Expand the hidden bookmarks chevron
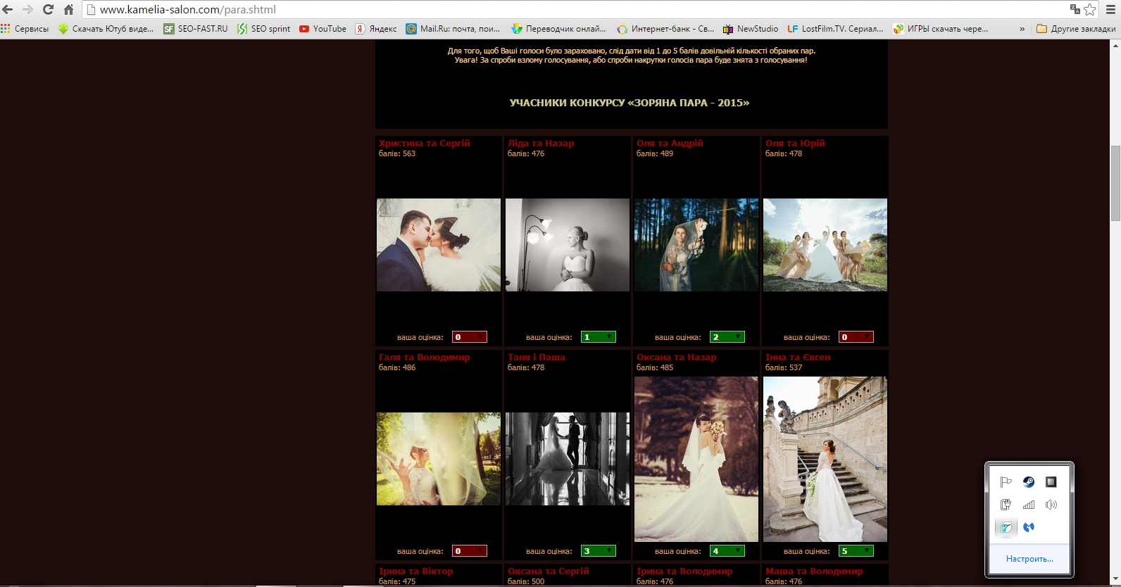Screen dimensions: 1121x587 point(1022,29)
